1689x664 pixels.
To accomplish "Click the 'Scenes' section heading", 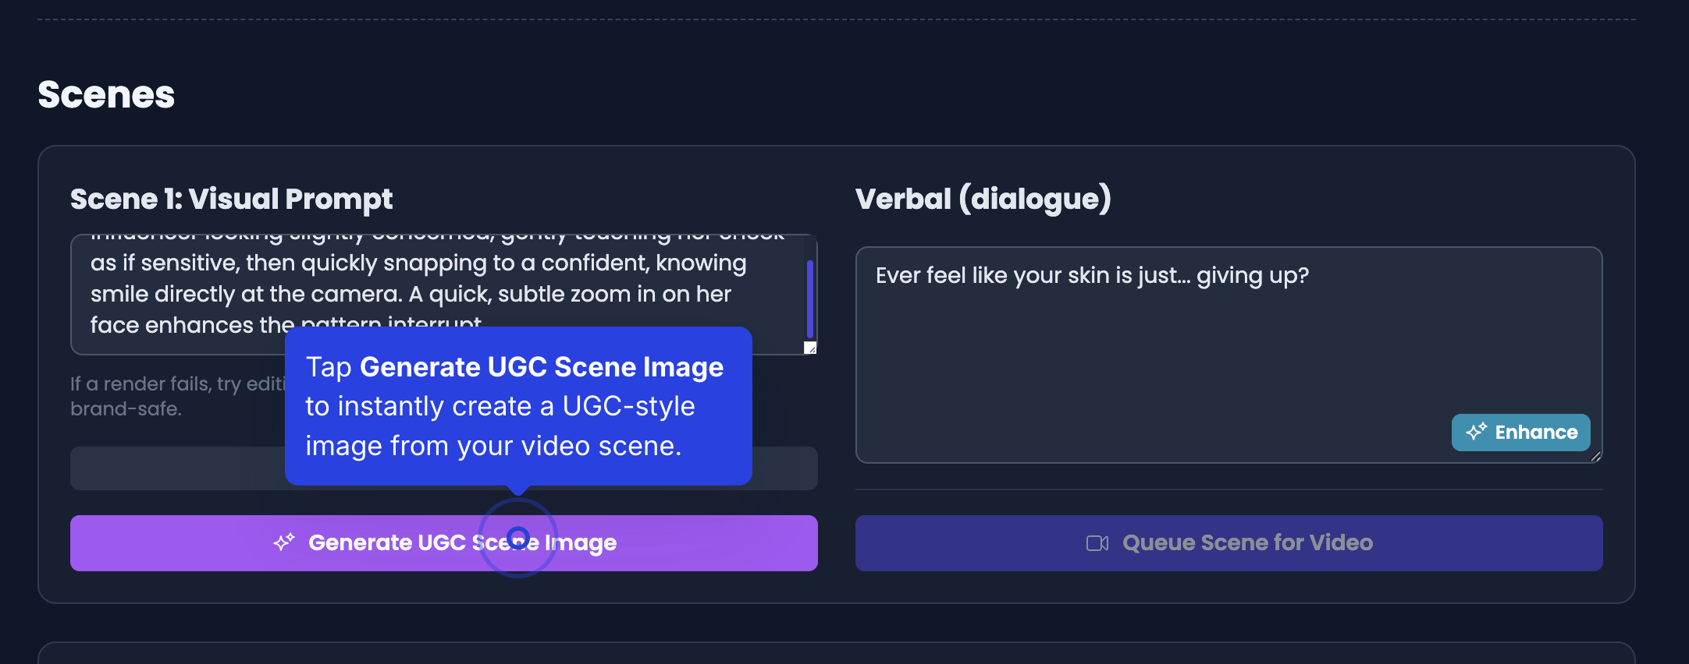I will tap(106, 95).
